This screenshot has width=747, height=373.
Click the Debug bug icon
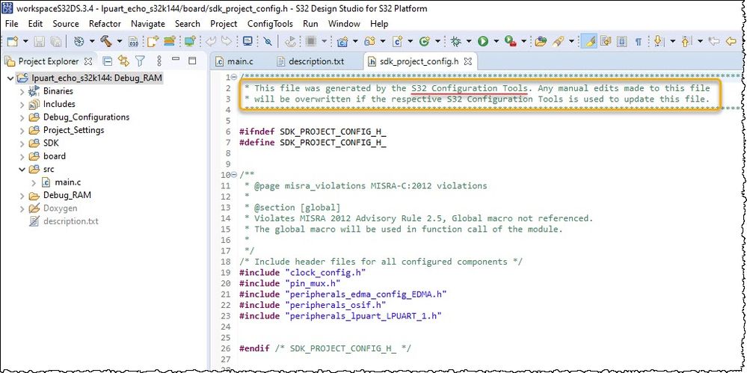(456, 41)
